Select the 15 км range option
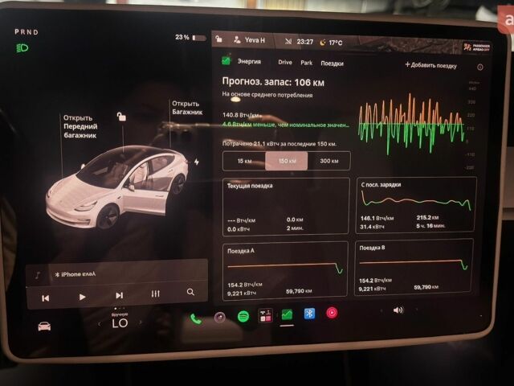The height and width of the screenshot is (386, 514). (x=244, y=161)
